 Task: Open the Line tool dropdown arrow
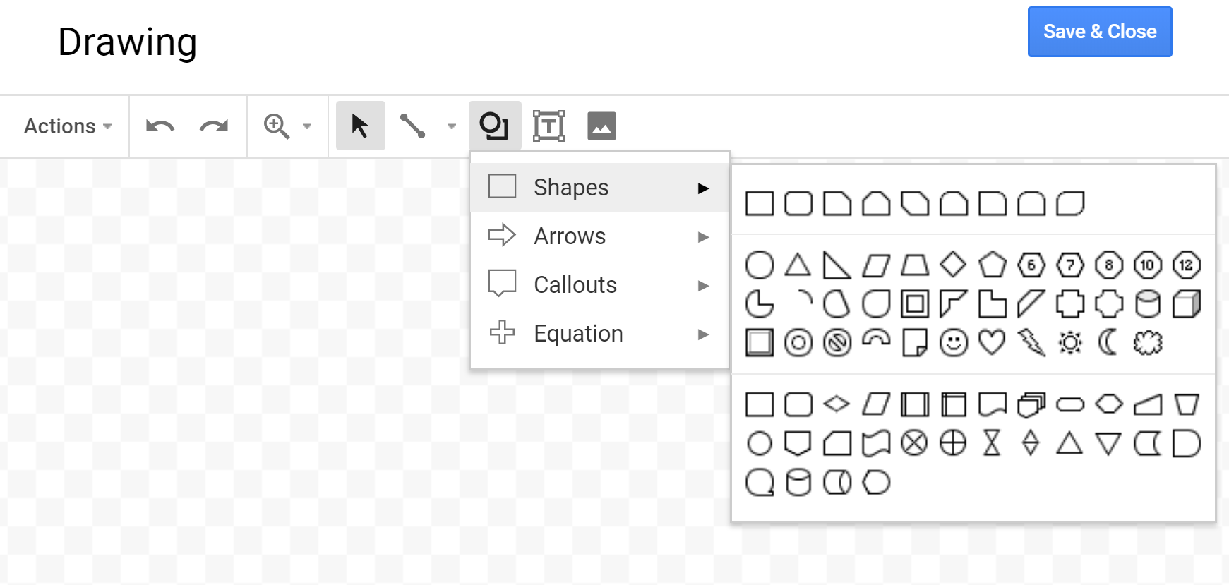[451, 126]
